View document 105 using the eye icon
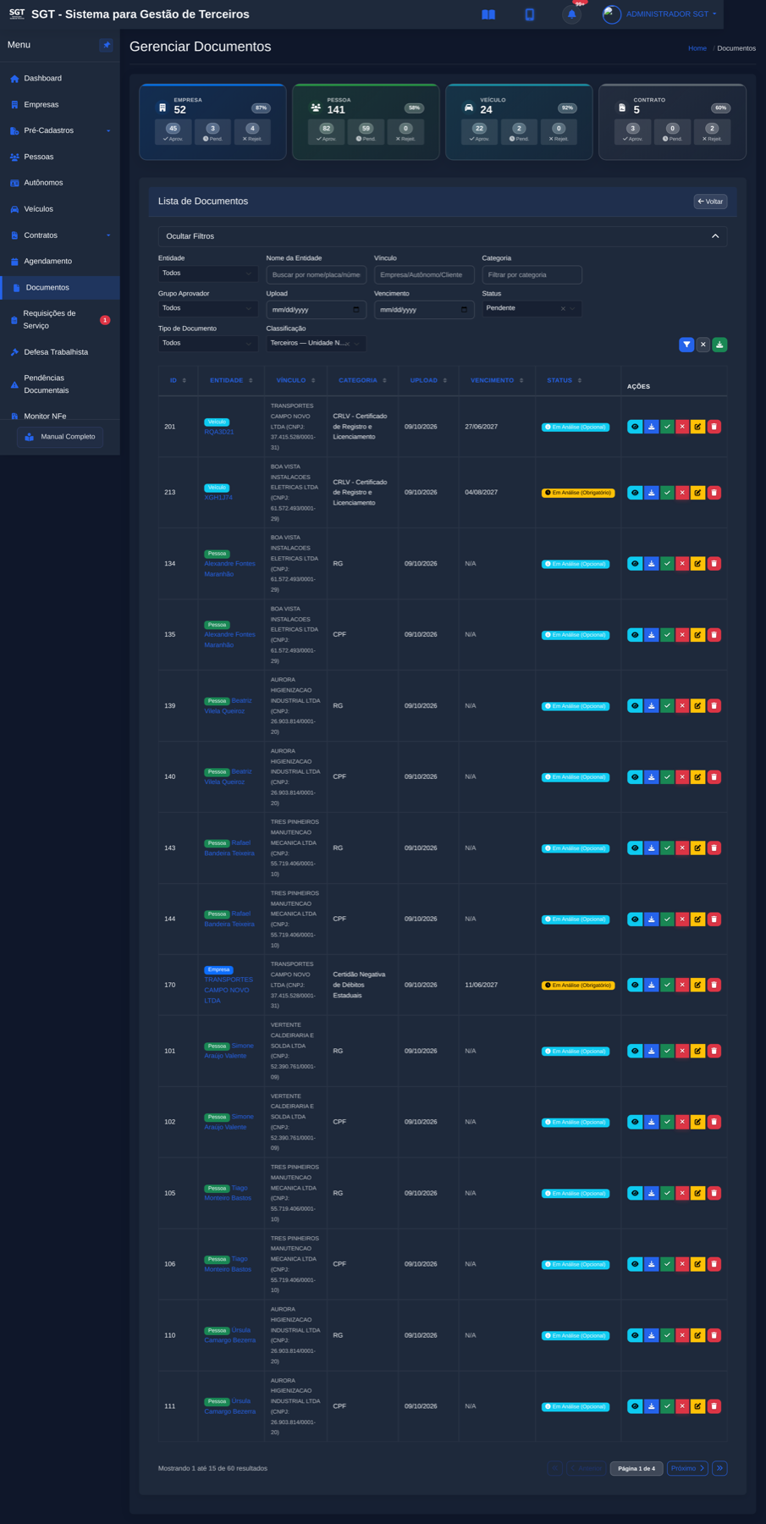 click(635, 1193)
